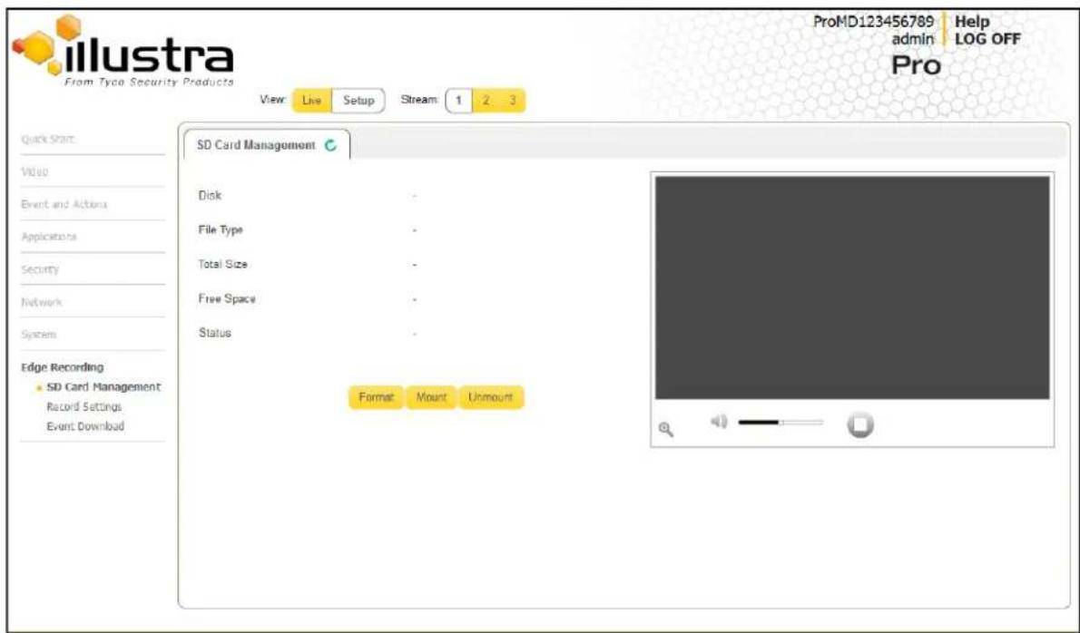This screenshot has width=1080, height=633.
Task: Expand the System menu
Action: (x=38, y=335)
